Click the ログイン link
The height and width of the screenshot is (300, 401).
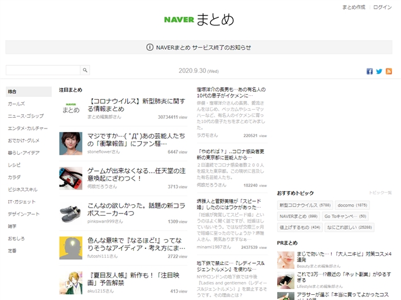[382, 7]
